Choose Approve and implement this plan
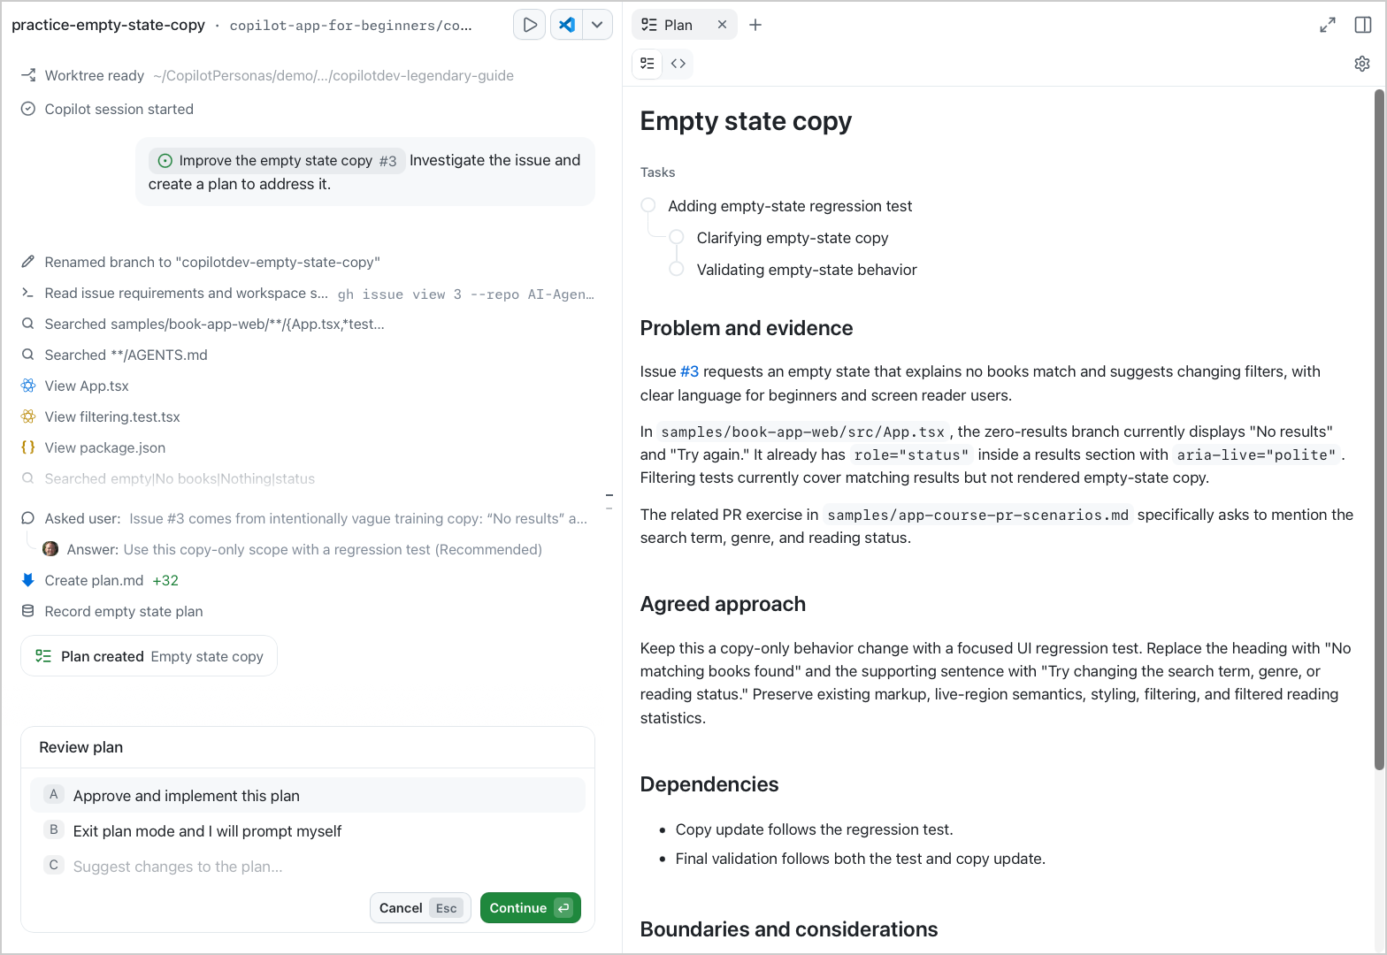This screenshot has width=1387, height=955. [x=308, y=795]
